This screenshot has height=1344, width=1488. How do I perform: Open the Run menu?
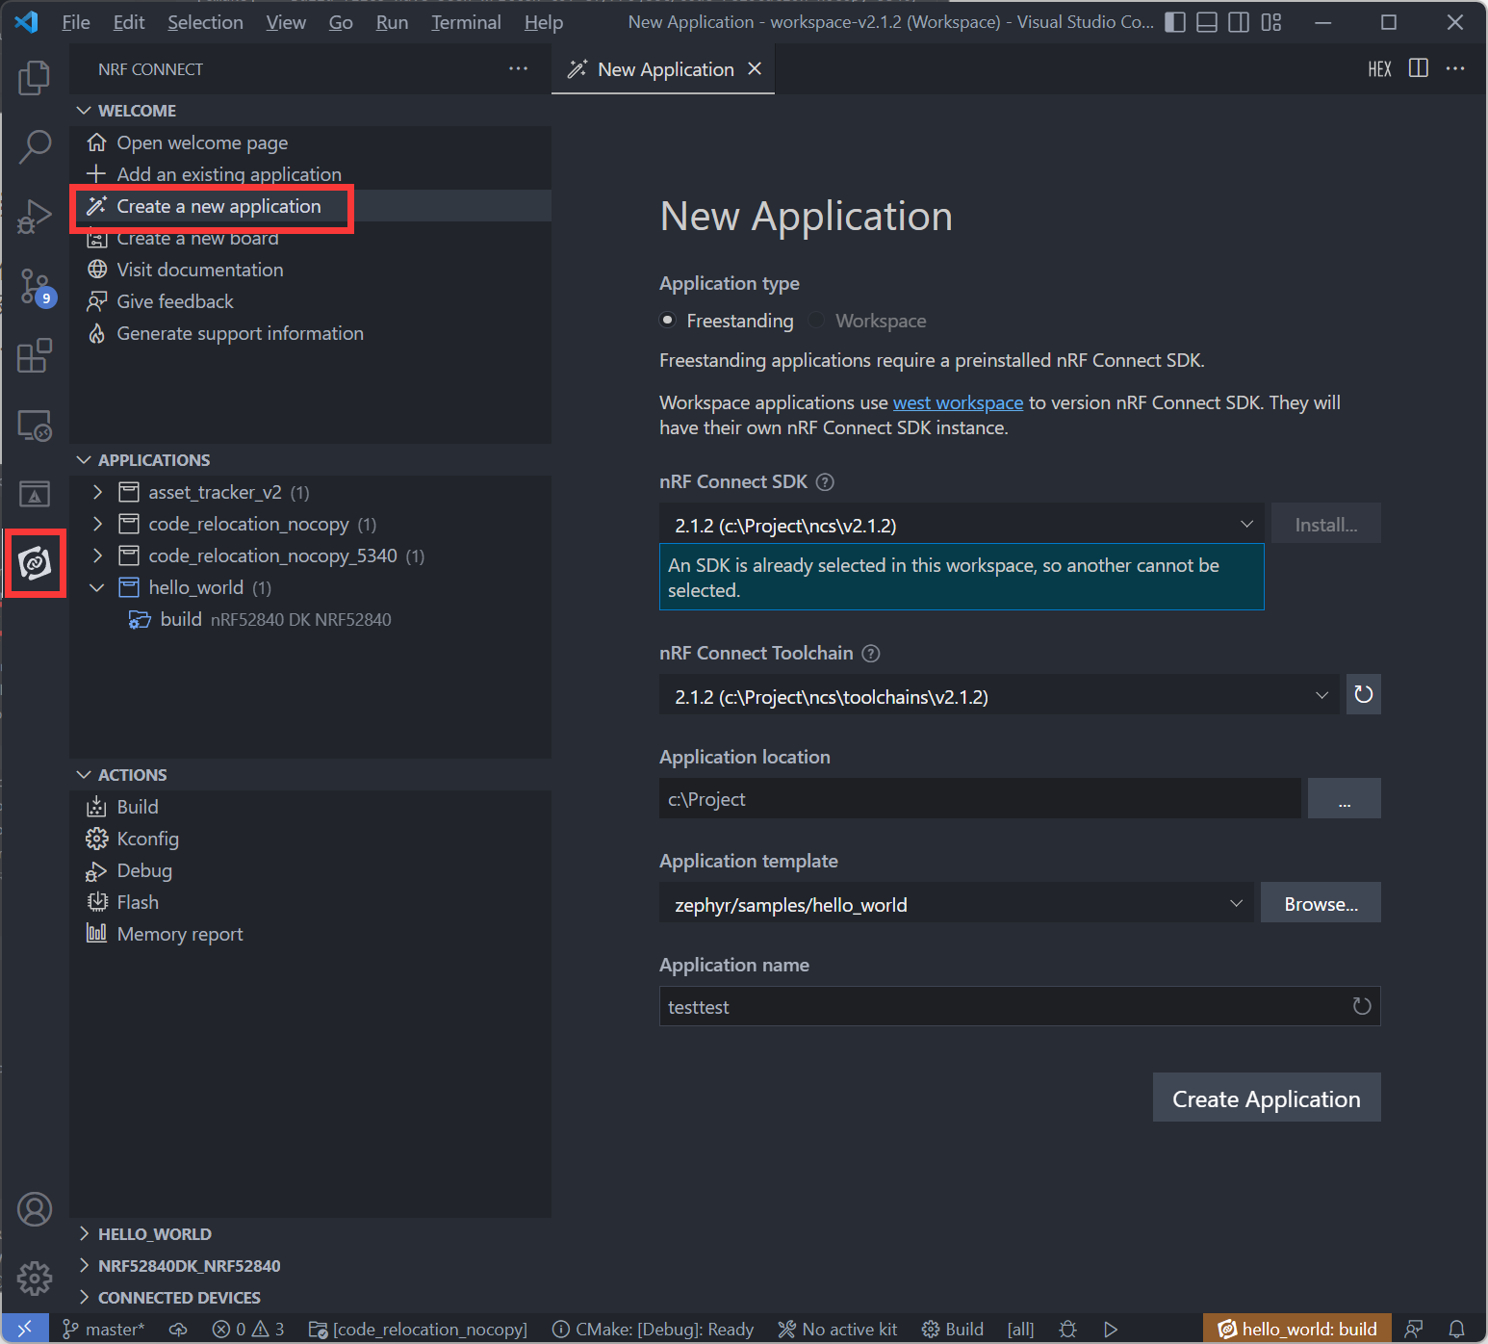point(392,22)
